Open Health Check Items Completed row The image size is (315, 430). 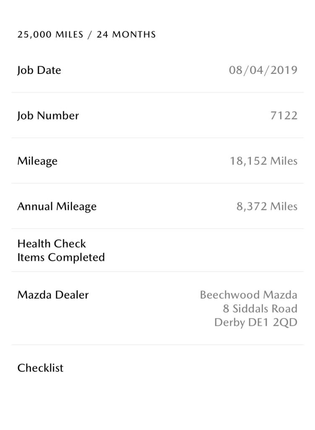click(x=158, y=250)
